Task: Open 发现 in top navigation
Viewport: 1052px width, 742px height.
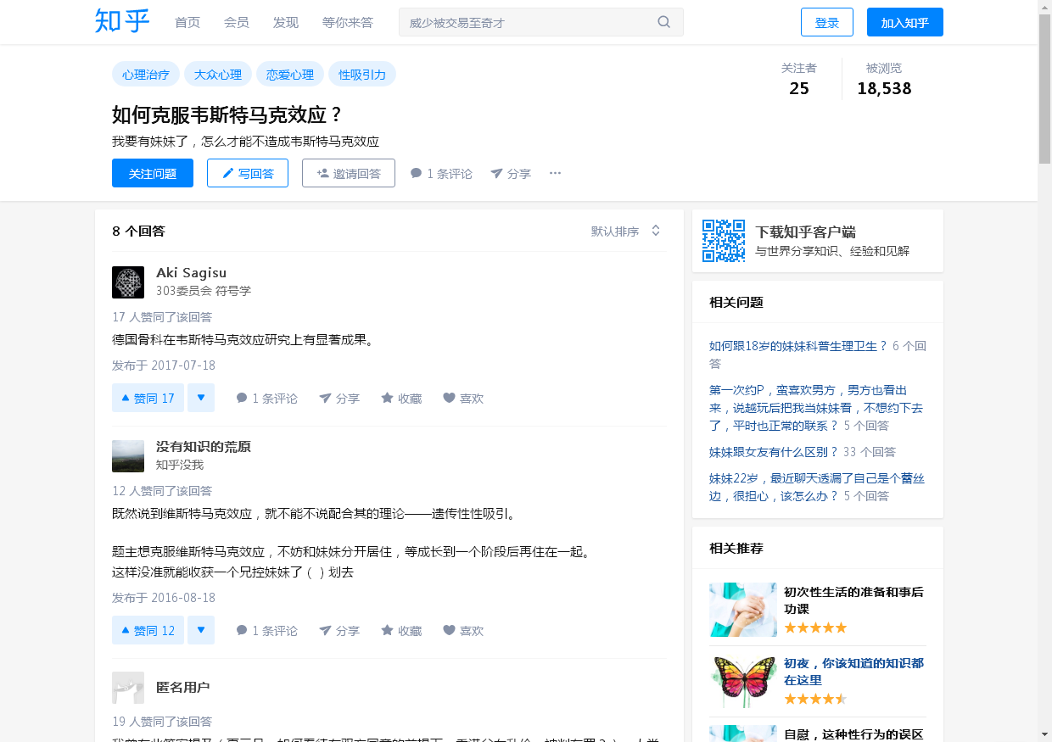Action: (x=286, y=22)
